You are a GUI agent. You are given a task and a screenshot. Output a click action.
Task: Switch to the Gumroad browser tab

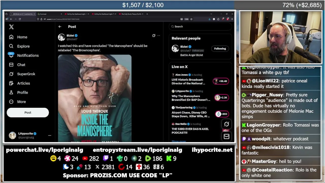point(50,14)
